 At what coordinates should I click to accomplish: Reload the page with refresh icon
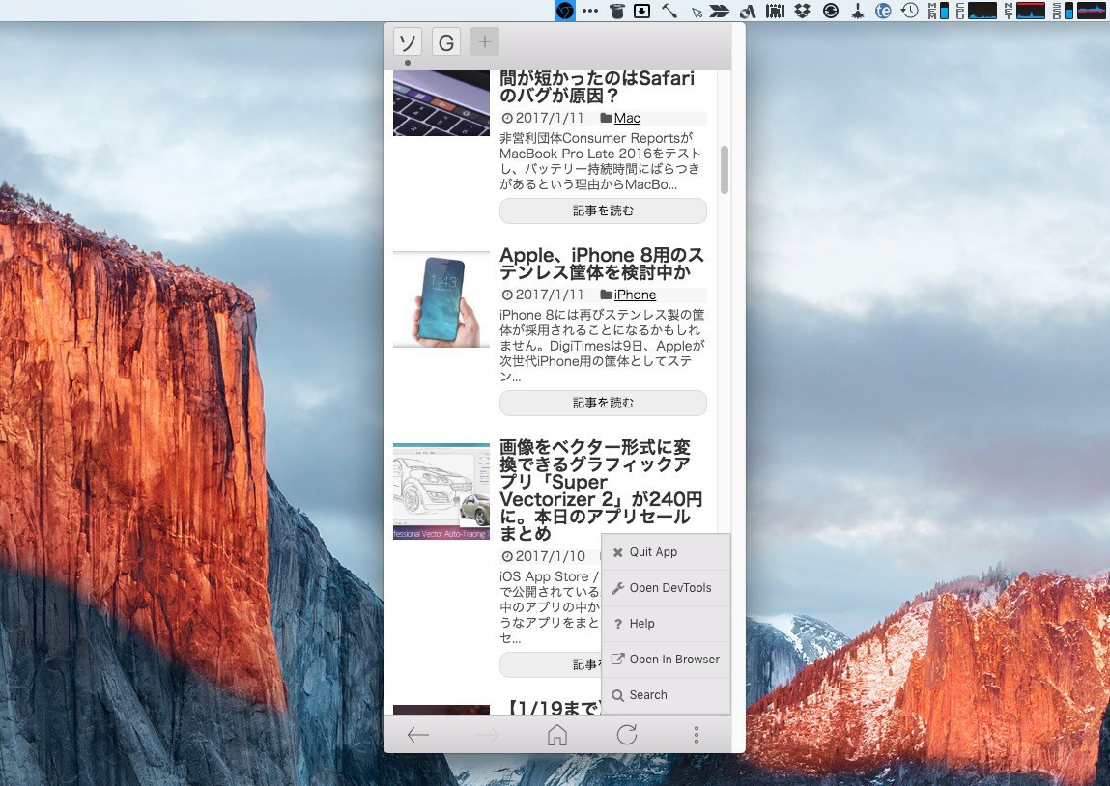(x=627, y=736)
